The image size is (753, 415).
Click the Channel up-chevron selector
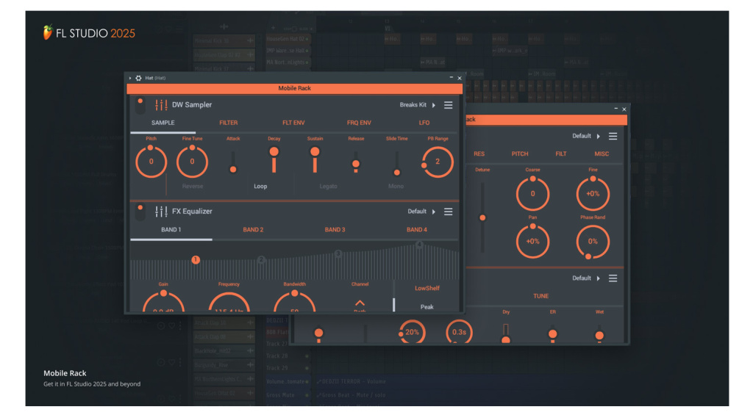360,302
